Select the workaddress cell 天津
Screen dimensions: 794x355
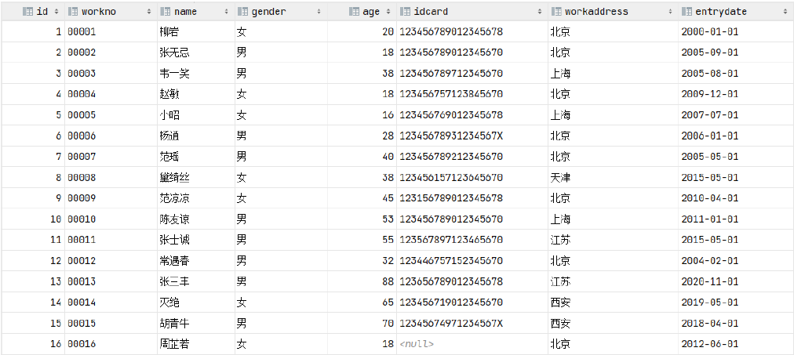561,177
